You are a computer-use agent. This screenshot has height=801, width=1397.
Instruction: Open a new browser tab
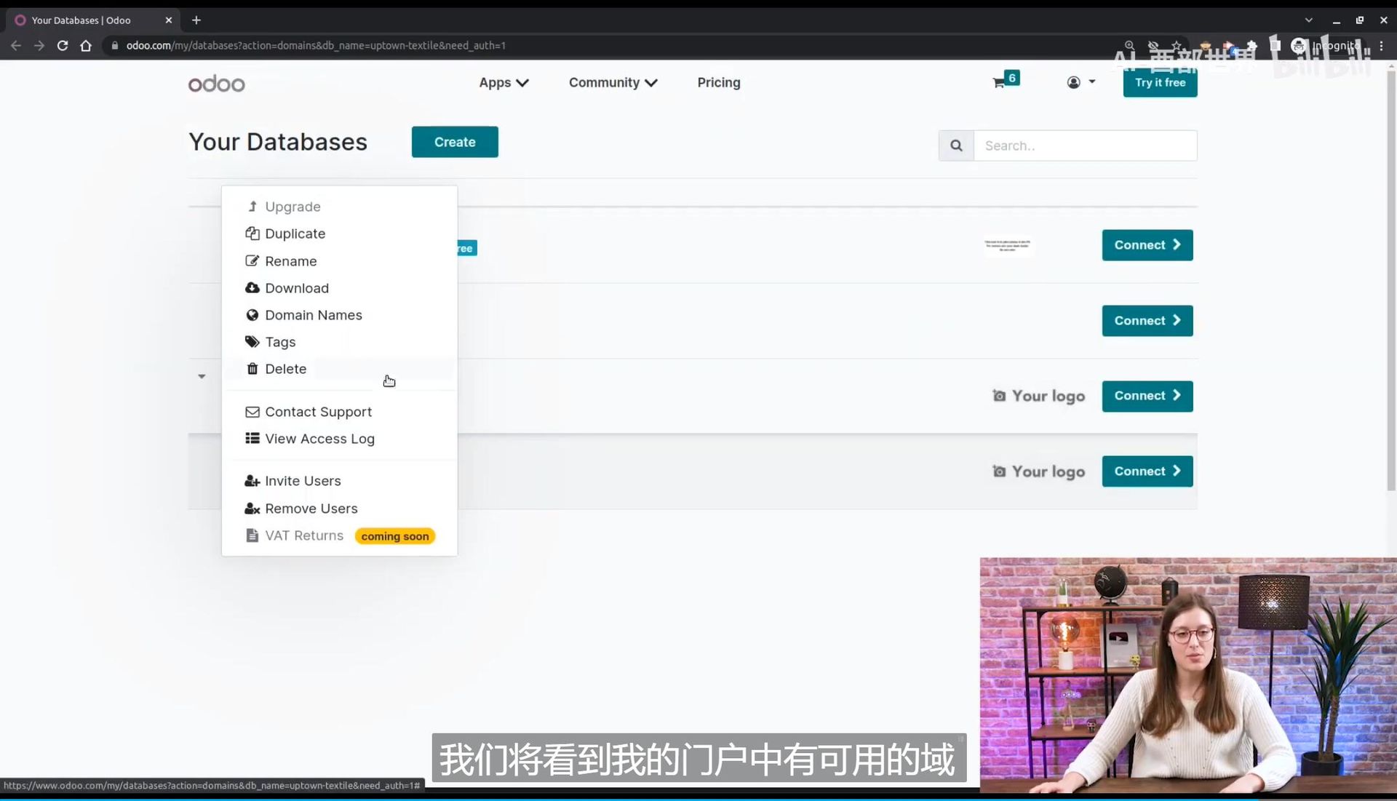click(x=196, y=20)
